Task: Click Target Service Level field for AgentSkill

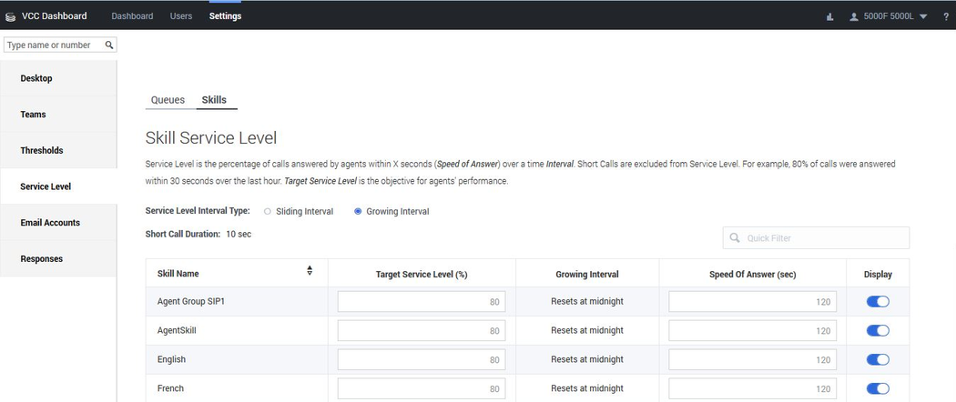Action: coord(421,331)
